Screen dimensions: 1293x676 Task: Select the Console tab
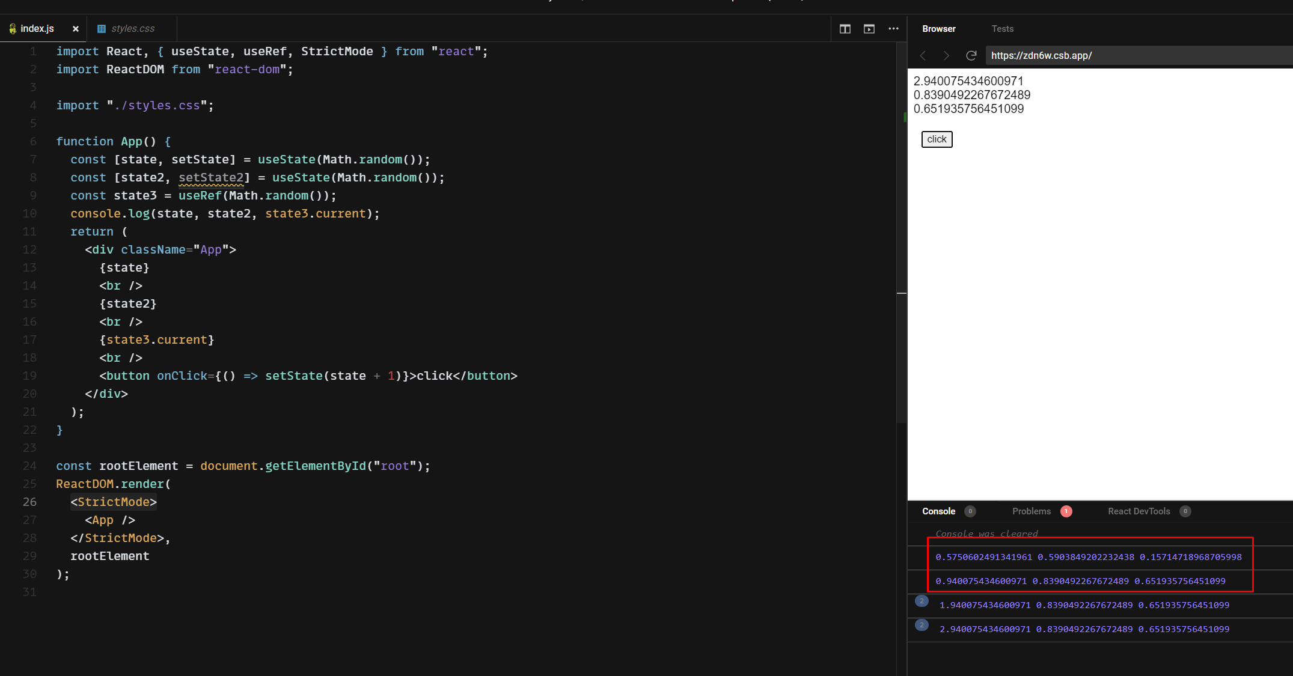coord(938,511)
